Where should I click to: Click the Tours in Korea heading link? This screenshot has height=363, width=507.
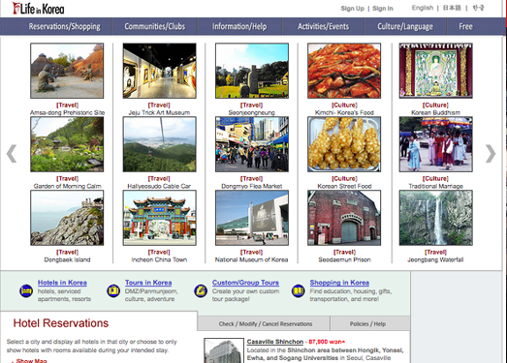coord(148,283)
